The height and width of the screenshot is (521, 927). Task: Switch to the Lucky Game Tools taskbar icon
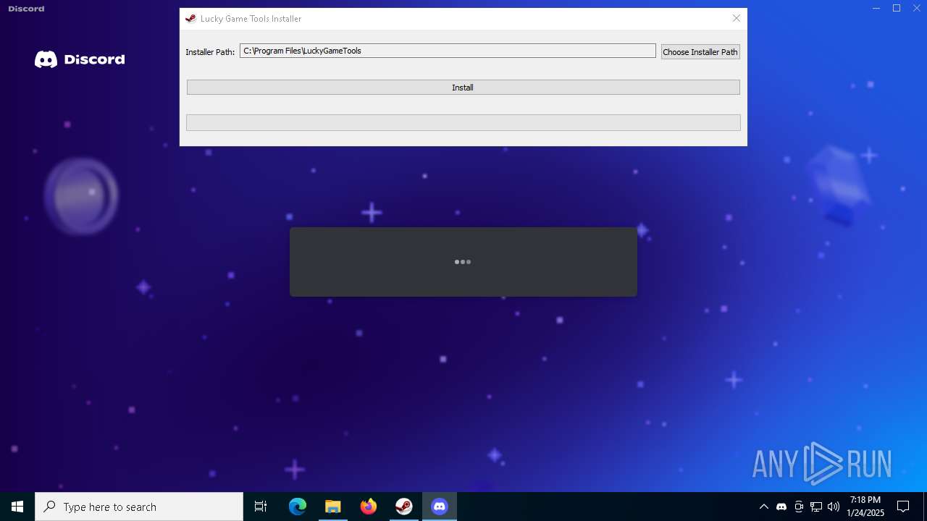click(404, 507)
